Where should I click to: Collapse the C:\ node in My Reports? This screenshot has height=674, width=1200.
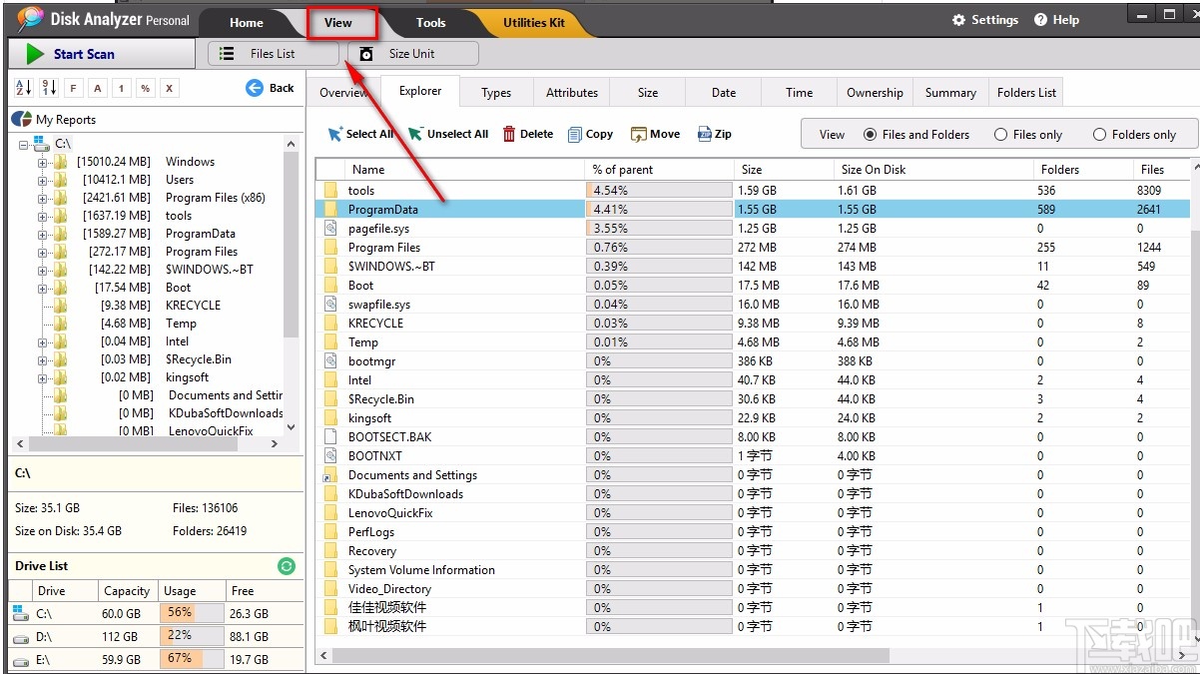click(x=23, y=145)
